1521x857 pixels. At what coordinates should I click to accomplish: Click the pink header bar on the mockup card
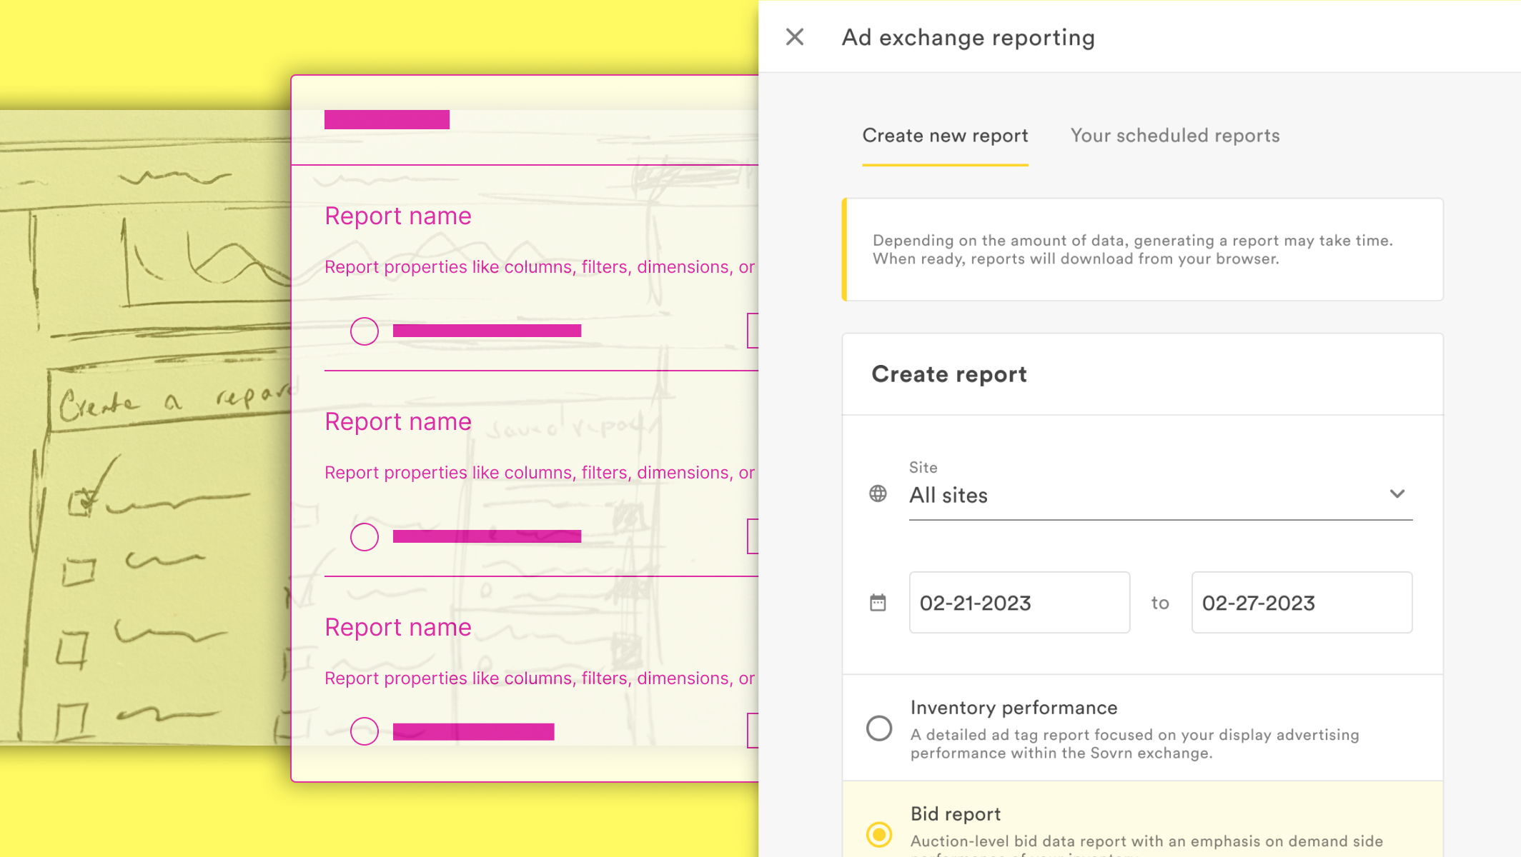(387, 118)
